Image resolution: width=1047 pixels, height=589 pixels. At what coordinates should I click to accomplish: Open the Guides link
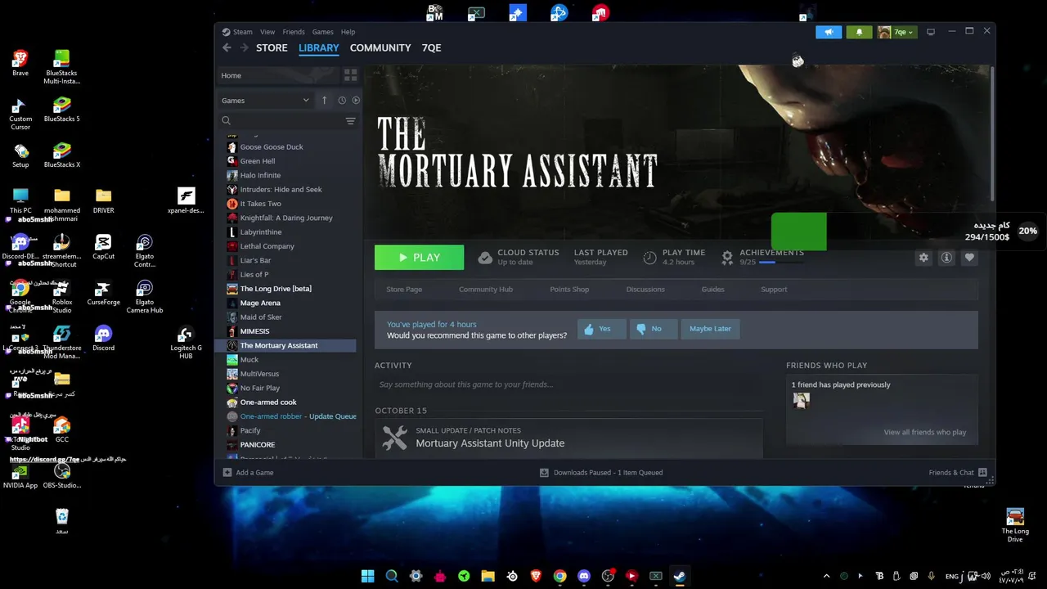pyautogui.click(x=712, y=290)
